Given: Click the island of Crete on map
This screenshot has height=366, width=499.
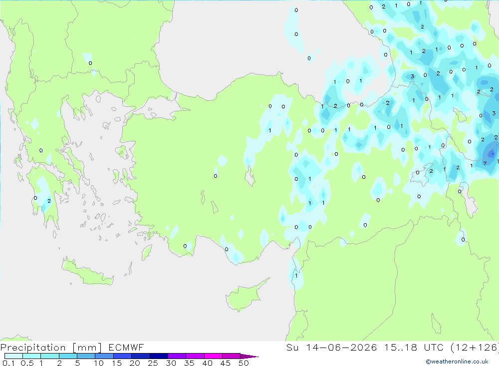Looking at the screenshot, I should click(87, 272).
